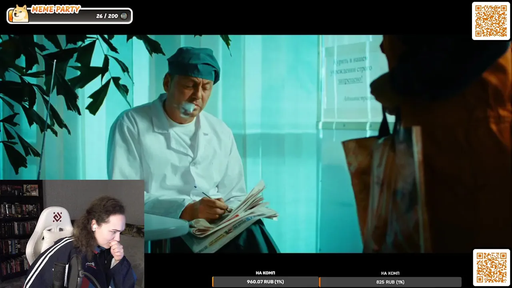Click the top-right QR code
This screenshot has width=512, height=288.
click(491, 21)
